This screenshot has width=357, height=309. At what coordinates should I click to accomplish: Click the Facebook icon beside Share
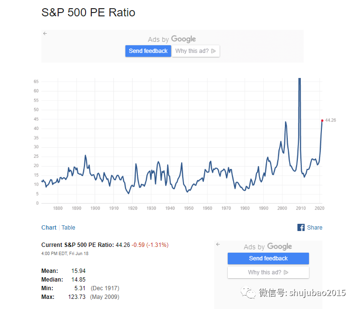(x=301, y=228)
